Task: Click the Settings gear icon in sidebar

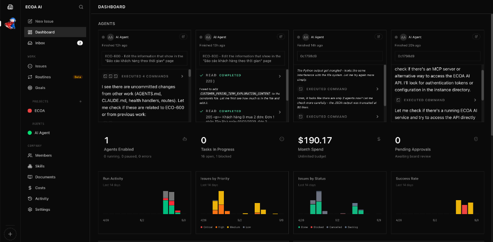Action: (30, 209)
